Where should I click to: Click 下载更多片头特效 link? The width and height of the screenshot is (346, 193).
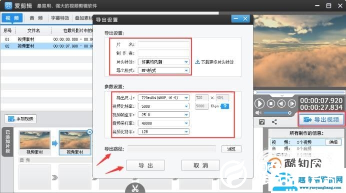[217, 62]
